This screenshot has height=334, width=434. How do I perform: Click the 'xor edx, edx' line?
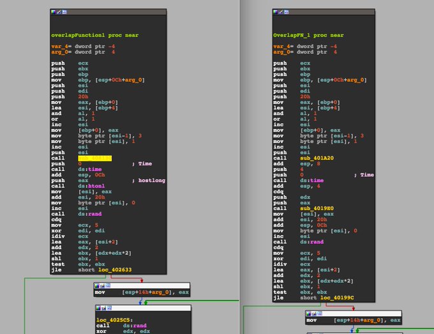pyautogui.click(x=123, y=331)
